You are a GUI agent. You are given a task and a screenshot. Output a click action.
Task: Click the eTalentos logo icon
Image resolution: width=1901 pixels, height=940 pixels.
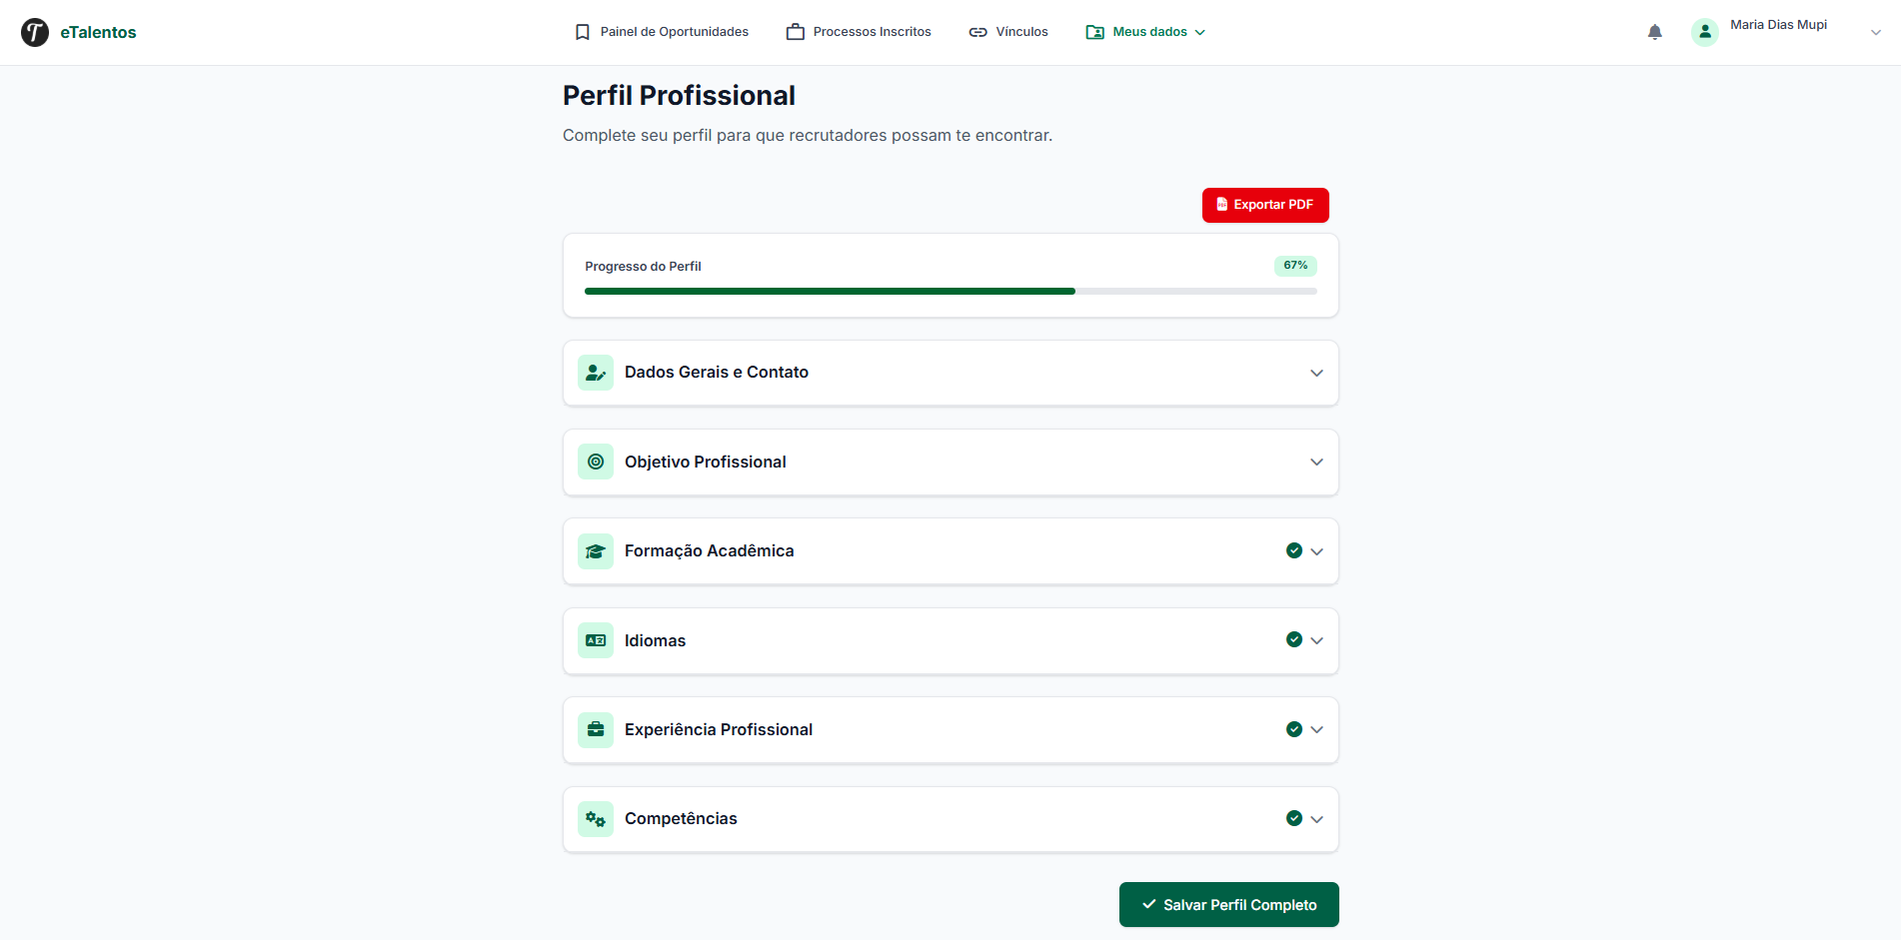point(35,32)
